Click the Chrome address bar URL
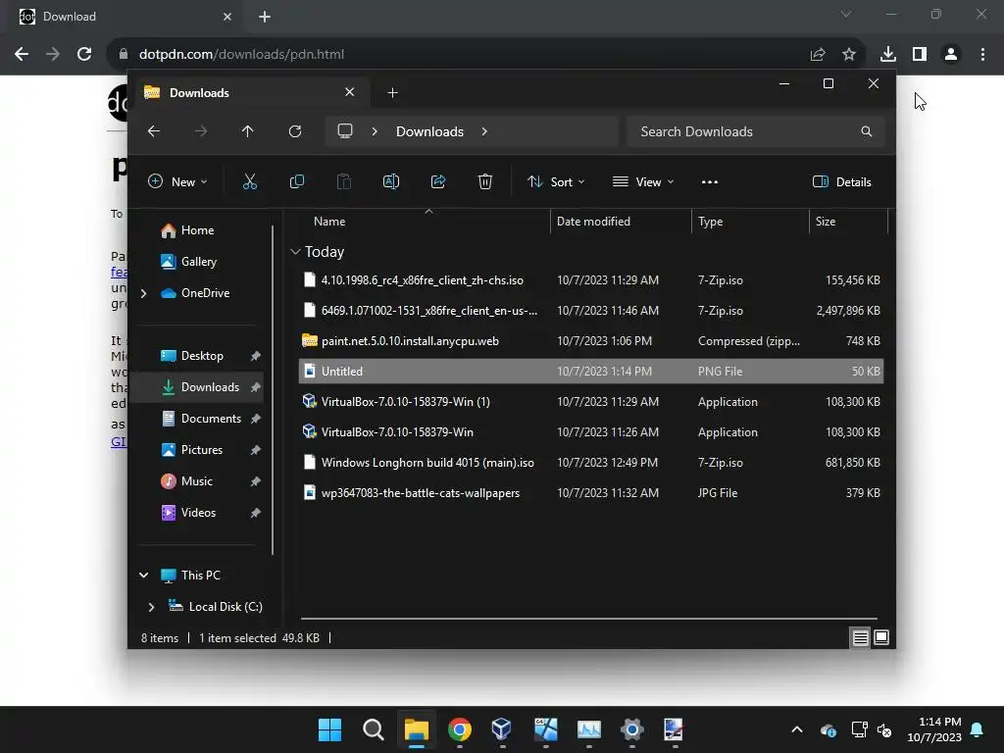The height and width of the screenshot is (753, 1004). 241,55
